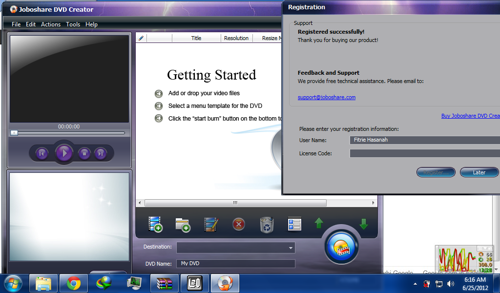The image size is (500, 293).
Task: Click the License Code field
Action: pos(425,153)
